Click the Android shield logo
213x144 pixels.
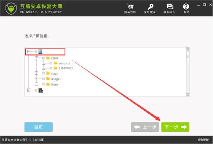11,8
